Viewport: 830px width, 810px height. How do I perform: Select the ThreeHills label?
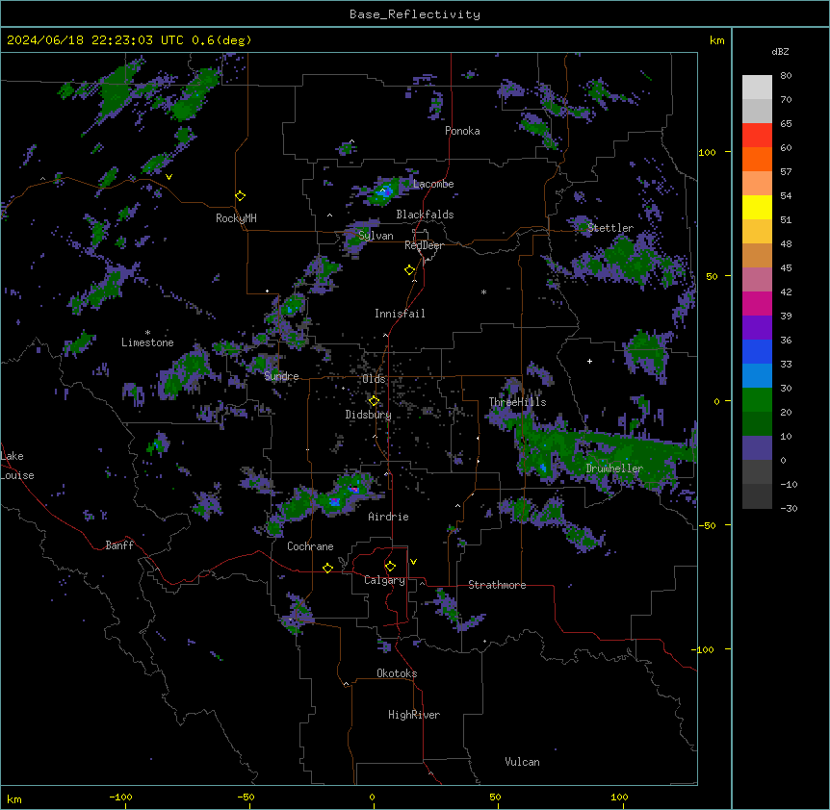coord(517,402)
